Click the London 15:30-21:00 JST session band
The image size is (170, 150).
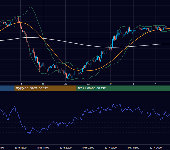click(x=45, y=88)
